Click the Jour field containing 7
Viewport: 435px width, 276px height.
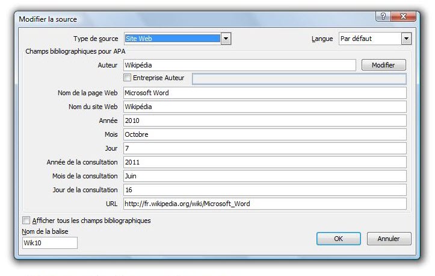point(265,148)
